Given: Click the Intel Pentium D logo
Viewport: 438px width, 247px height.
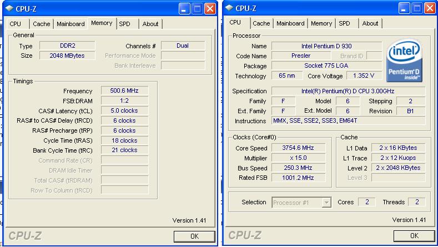Looking at the screenshot, I should pos(404,61).
